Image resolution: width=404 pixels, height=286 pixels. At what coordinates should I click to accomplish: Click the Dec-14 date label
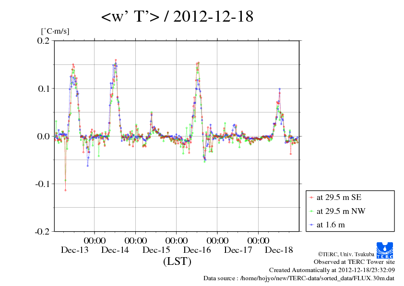pyautogui.click(x=115, y=250)
